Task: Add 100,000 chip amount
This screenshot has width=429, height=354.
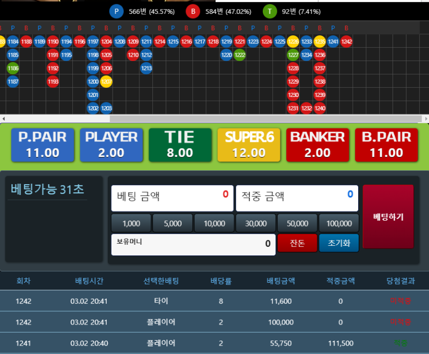Action: click(x=339, y=223)
